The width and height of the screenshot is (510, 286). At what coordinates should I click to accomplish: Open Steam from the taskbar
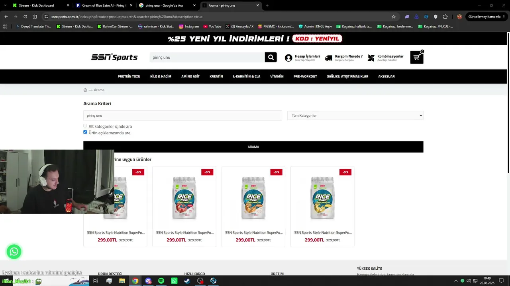[x=187, y=281]
